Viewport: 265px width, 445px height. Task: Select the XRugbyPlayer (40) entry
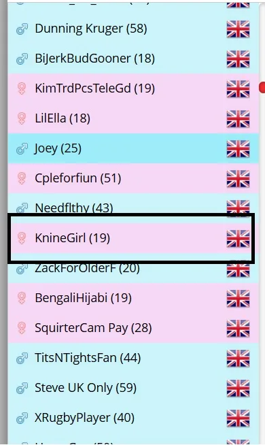click(133, 418)
